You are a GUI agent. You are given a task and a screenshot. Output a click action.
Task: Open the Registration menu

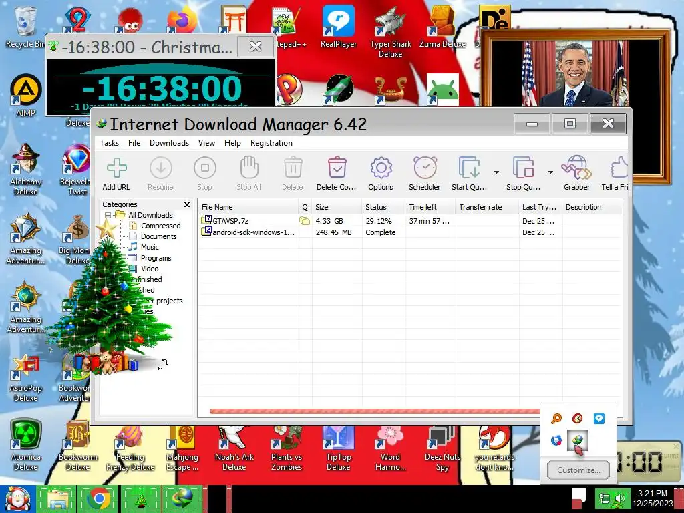coord(271,143)
